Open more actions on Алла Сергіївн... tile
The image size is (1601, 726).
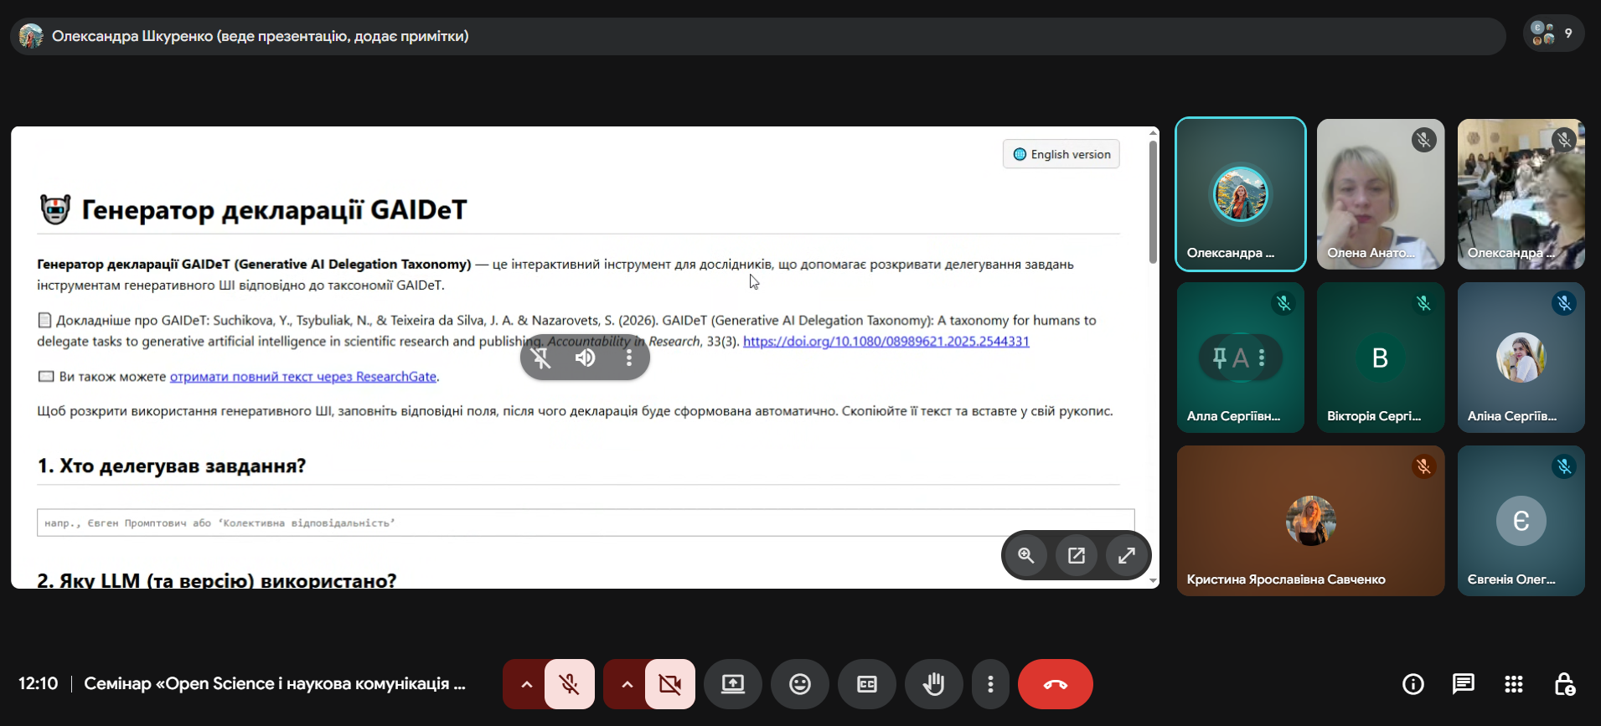point(1262,358)
